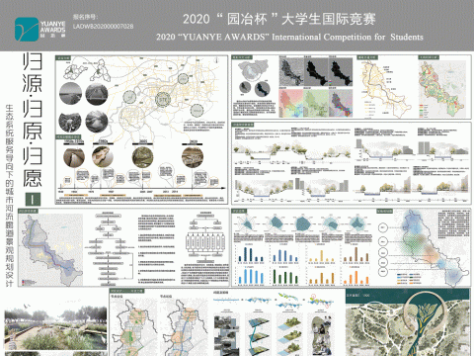Click the Chinese heading '2020 园冶杯 大学生国际竞赛'
Screen dimensions: 474x356
pyautogui.click(x=279, y=19)
